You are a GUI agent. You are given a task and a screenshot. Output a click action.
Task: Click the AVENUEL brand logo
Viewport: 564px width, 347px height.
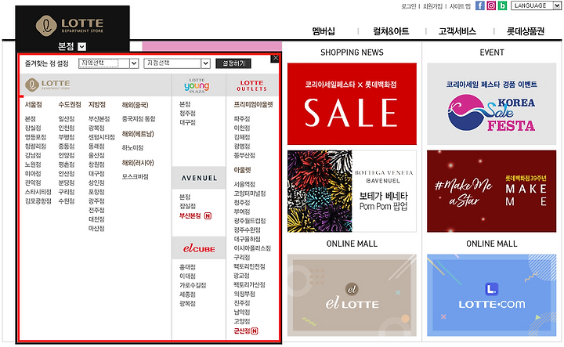click(x=199, y=178)
